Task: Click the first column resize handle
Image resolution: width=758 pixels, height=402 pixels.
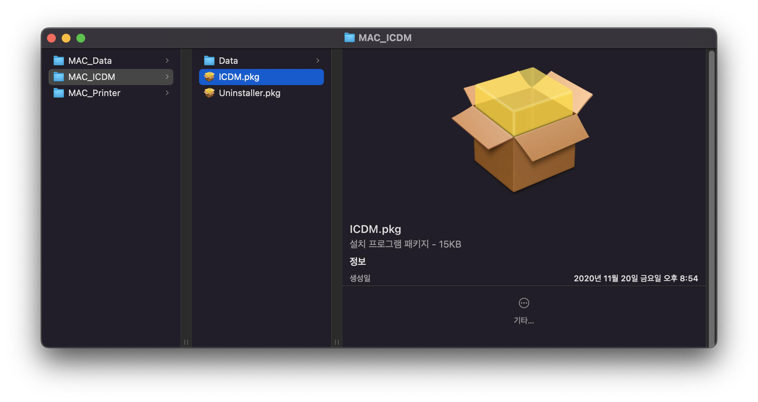Action: pos(186,342)
